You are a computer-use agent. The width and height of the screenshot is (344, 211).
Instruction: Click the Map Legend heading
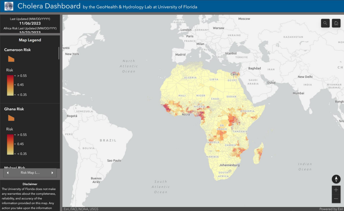pos(30,40)
